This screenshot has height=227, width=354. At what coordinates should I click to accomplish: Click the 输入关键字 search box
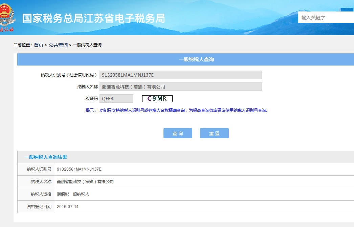click(x=326, y=17)
